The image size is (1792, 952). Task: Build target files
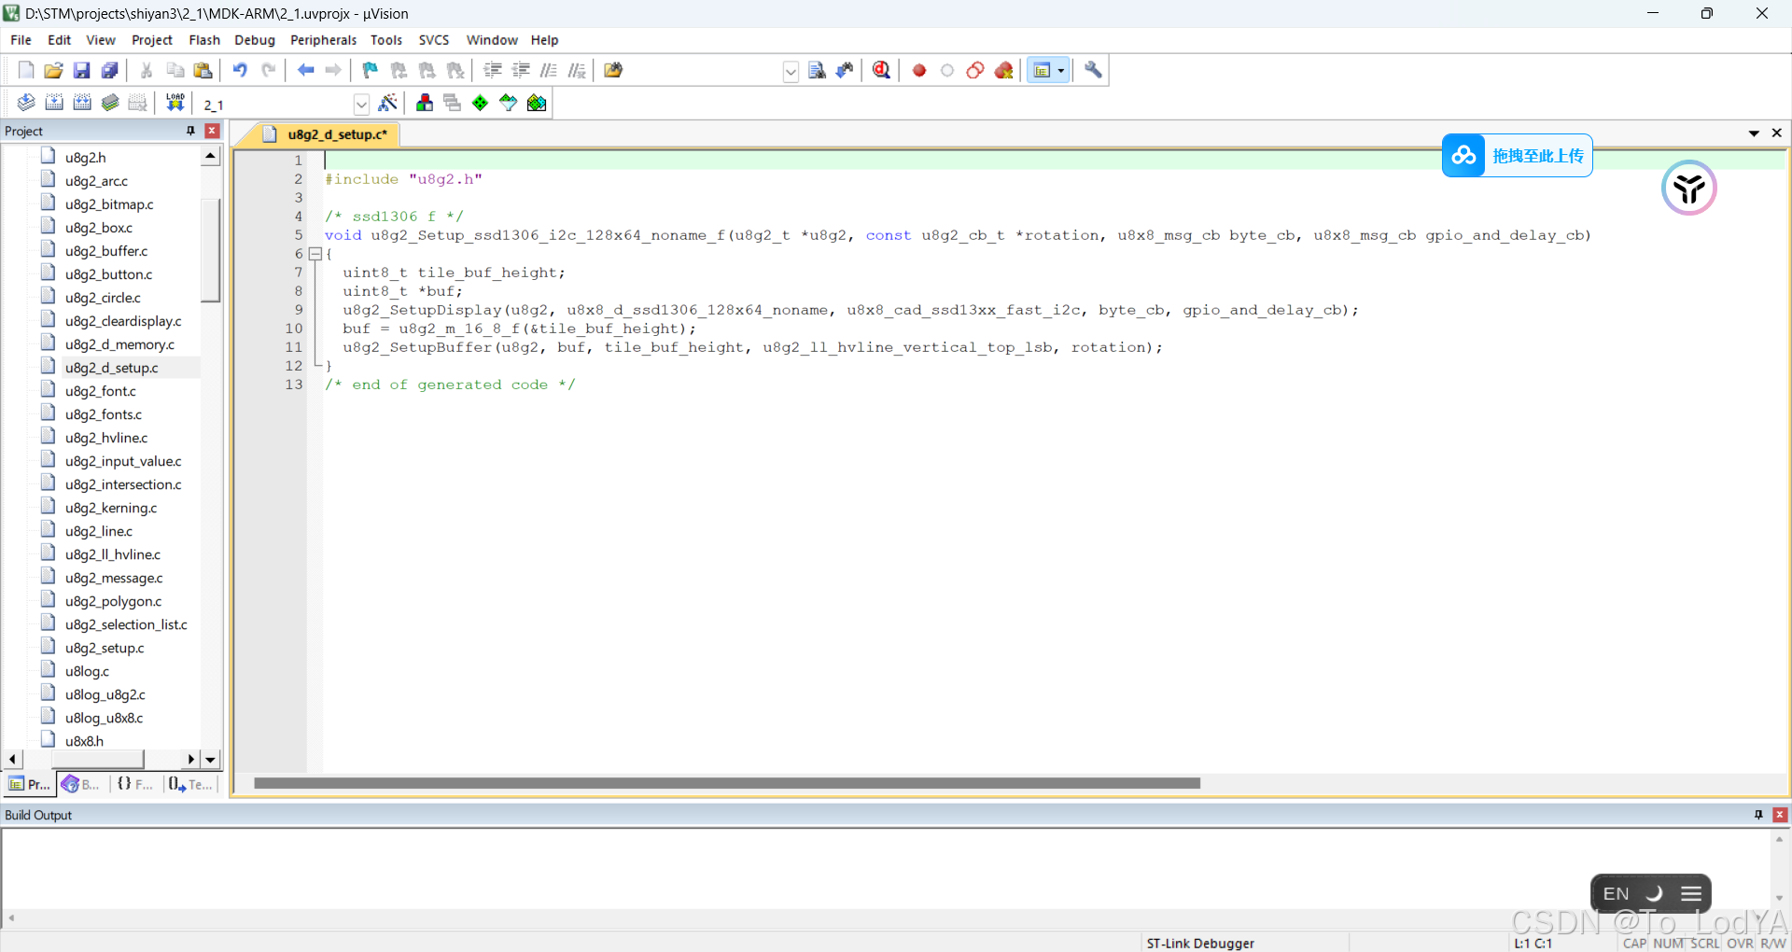[x=54, y=103]
